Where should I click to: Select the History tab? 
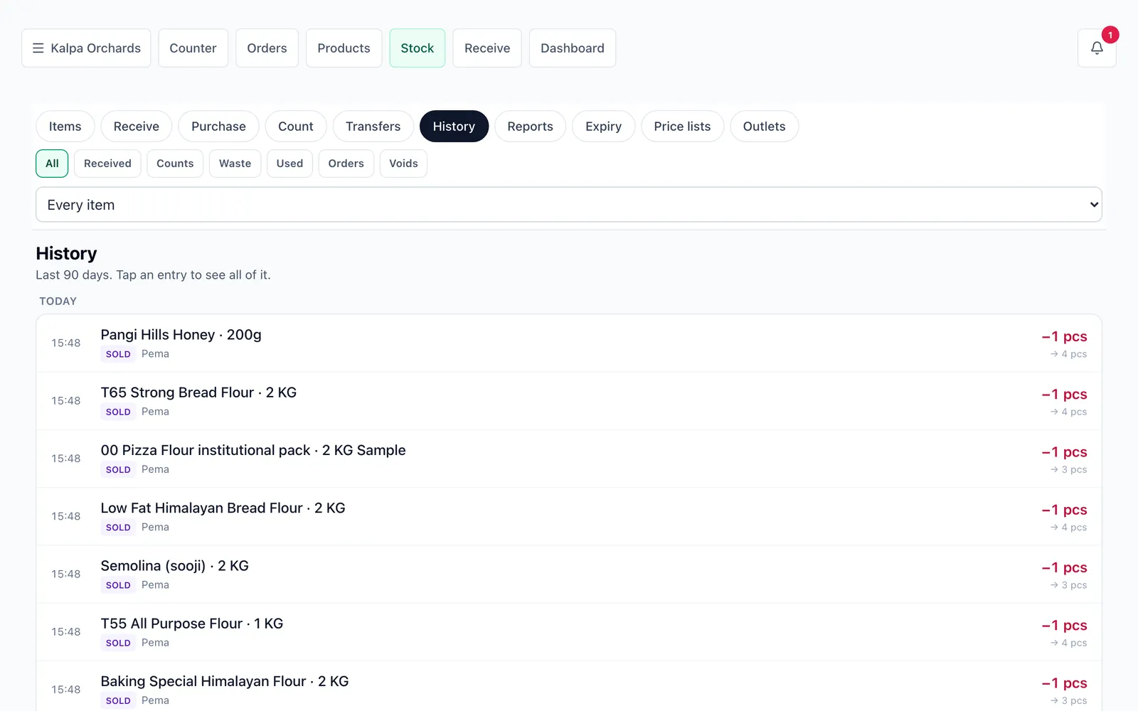point(454,126)
